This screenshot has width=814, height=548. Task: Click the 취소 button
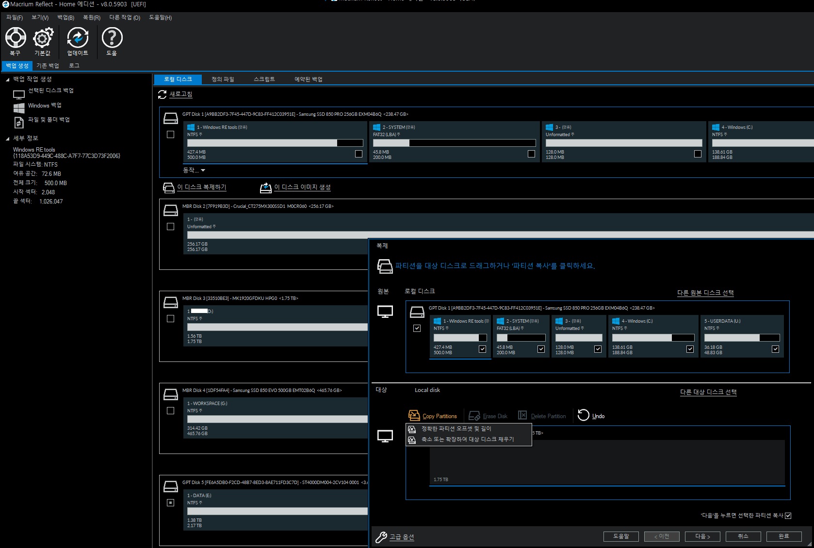point(743,536)
